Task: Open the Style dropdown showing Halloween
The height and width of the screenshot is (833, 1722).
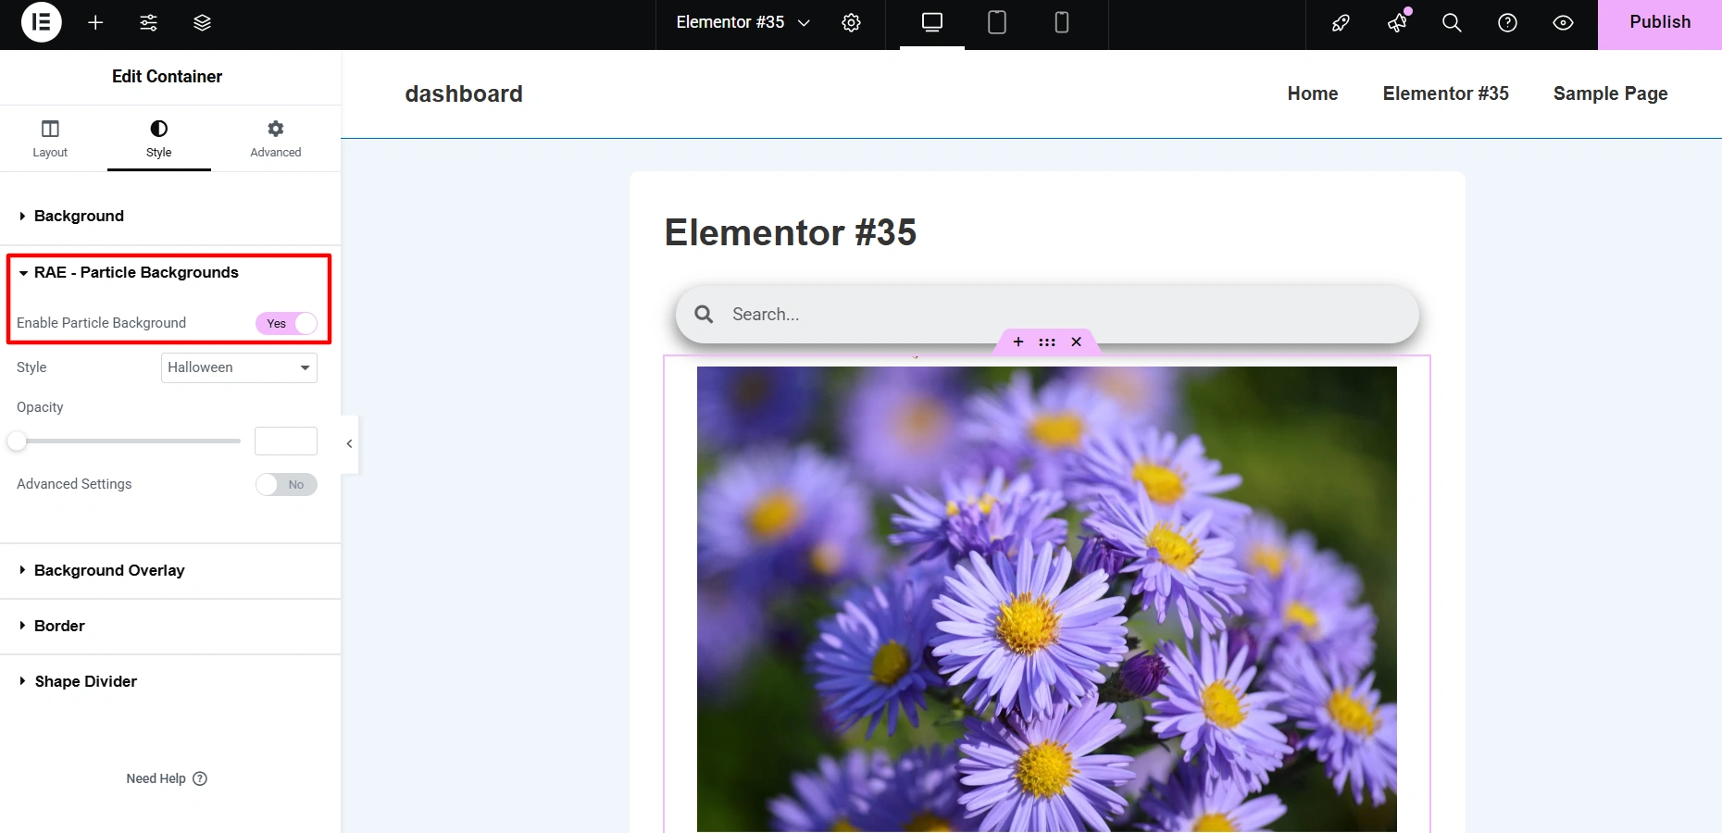Action: point(239,367)
